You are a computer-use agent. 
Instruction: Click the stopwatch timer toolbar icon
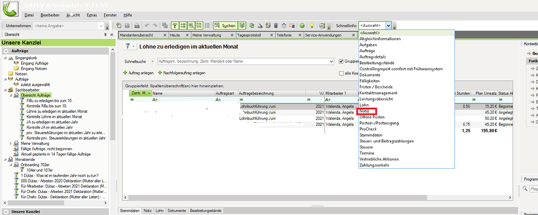pyautogui.click(x=284, y=26)
